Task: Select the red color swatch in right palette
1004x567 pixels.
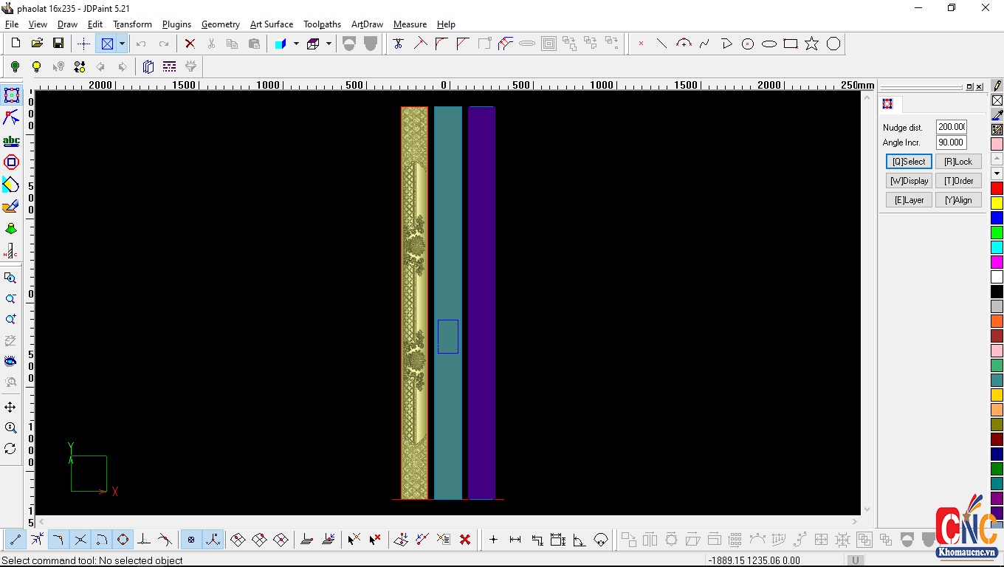Action: [995, 188]
